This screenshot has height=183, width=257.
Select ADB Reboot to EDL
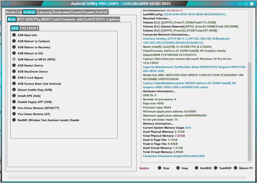(28, 53)
